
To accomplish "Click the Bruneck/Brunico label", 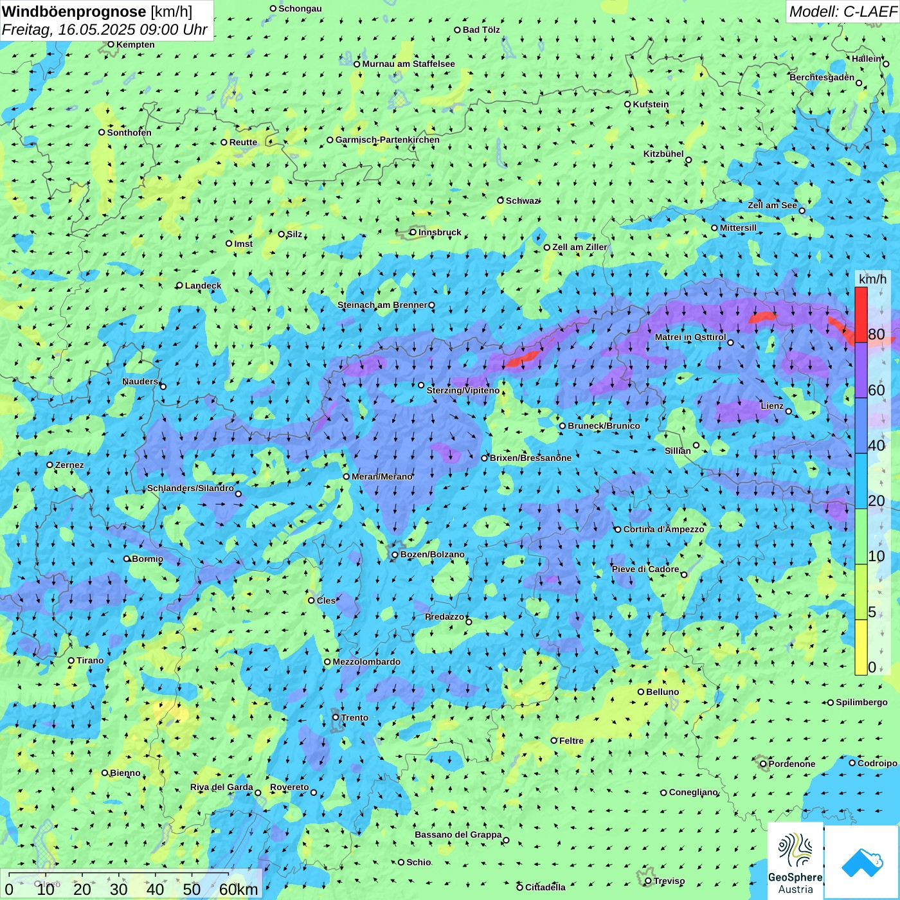I will tap(604, 426).
